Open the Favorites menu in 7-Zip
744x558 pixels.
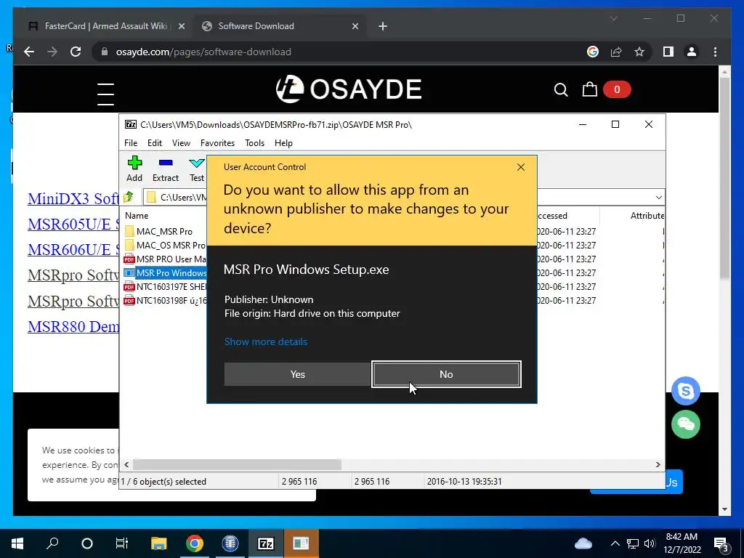[217, 143]
